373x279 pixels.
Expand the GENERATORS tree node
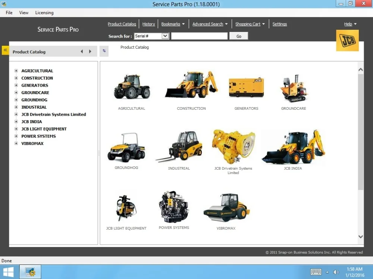[x=16, y=85]
